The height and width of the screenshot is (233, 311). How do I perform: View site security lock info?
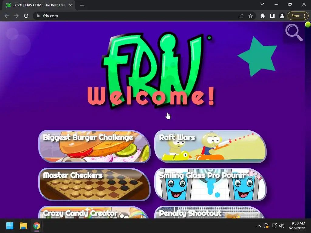38,16
